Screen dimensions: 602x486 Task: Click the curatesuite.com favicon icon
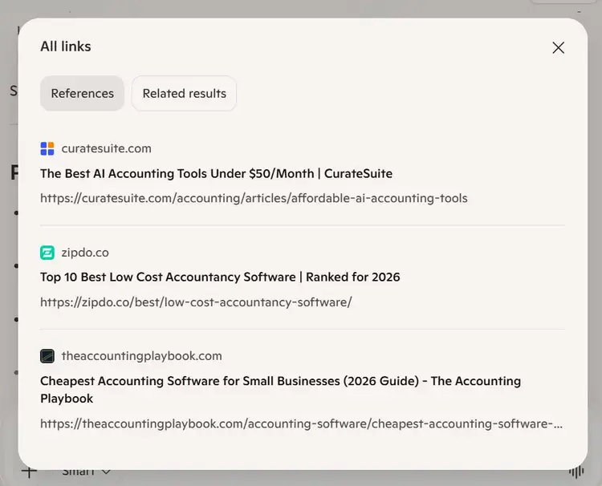[47, 148]
